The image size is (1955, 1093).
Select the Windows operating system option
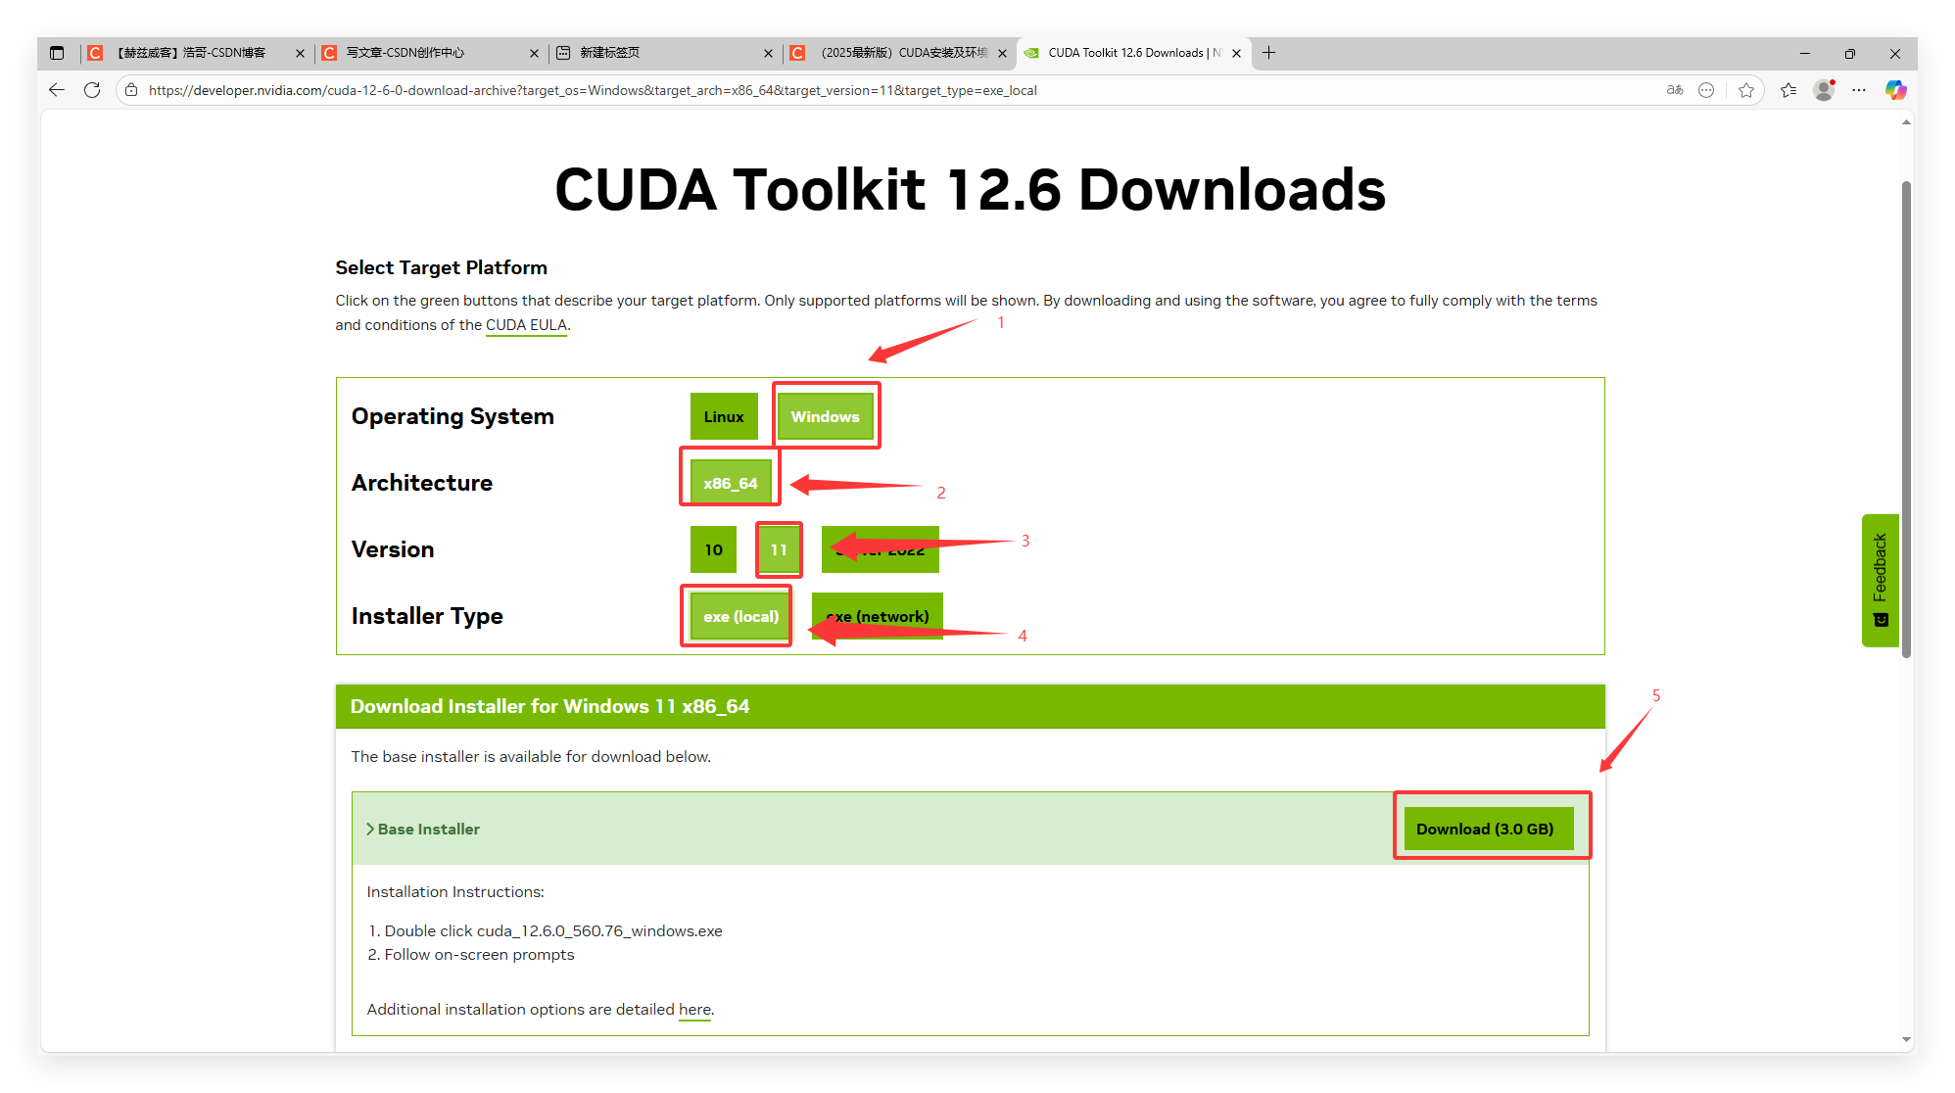(825, 416)
